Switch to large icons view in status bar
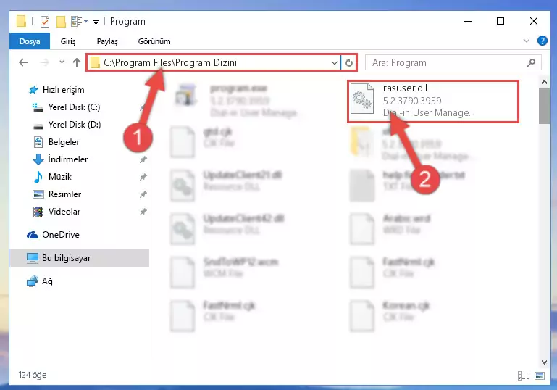 point(539,376)
